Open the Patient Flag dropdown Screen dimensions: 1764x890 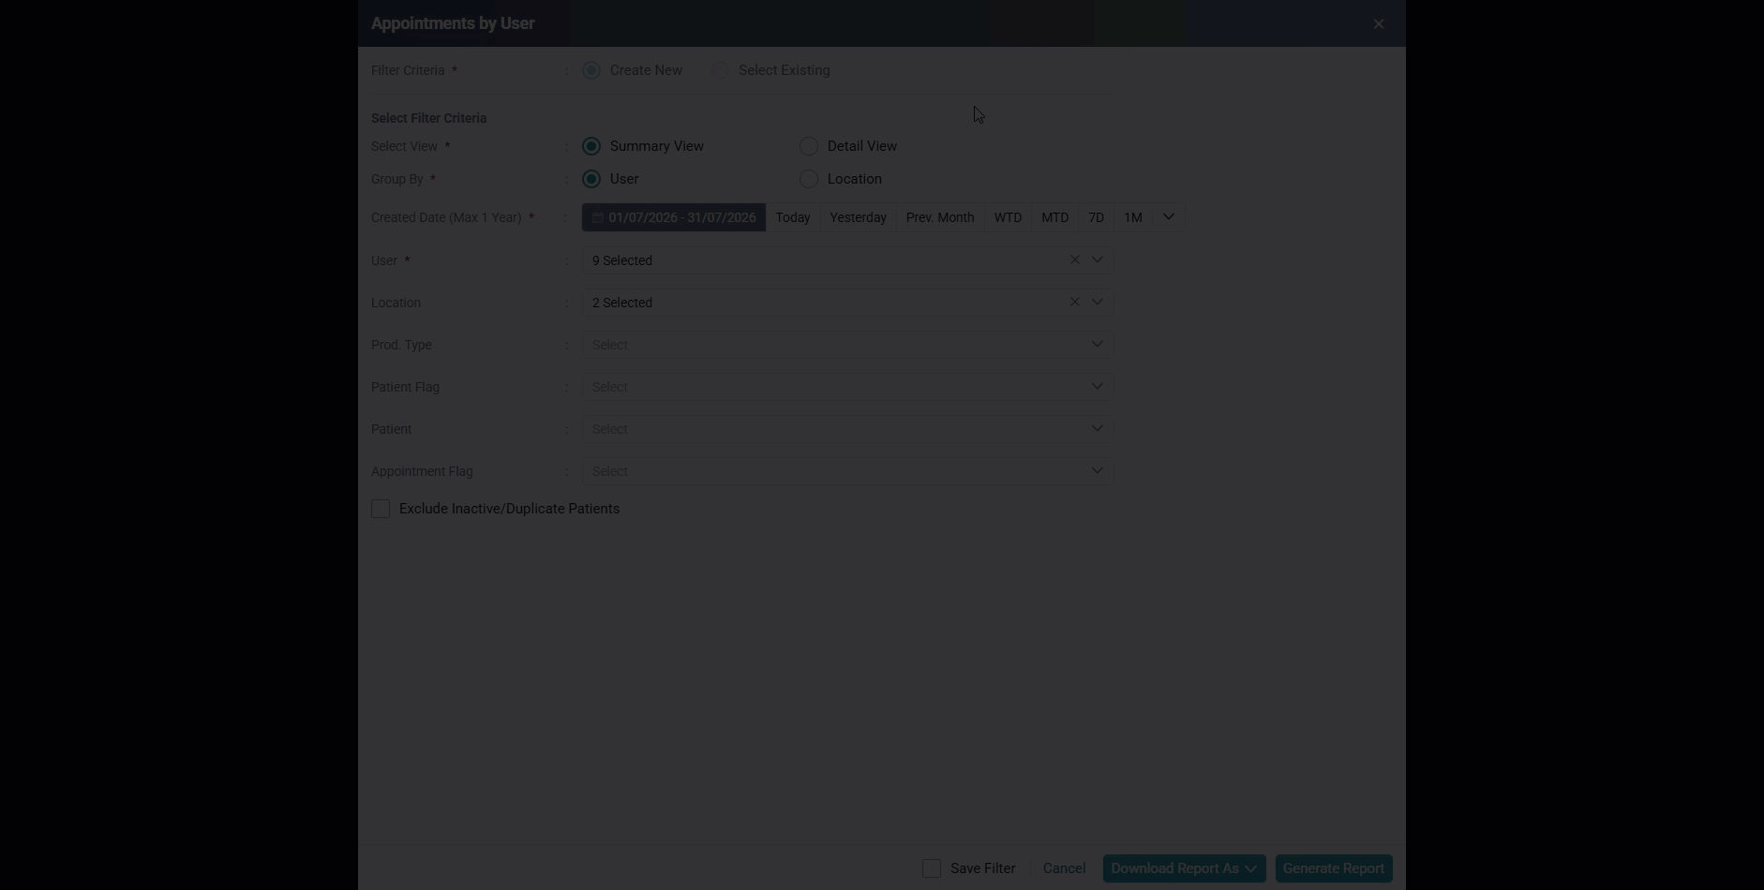tap(846, 387)
